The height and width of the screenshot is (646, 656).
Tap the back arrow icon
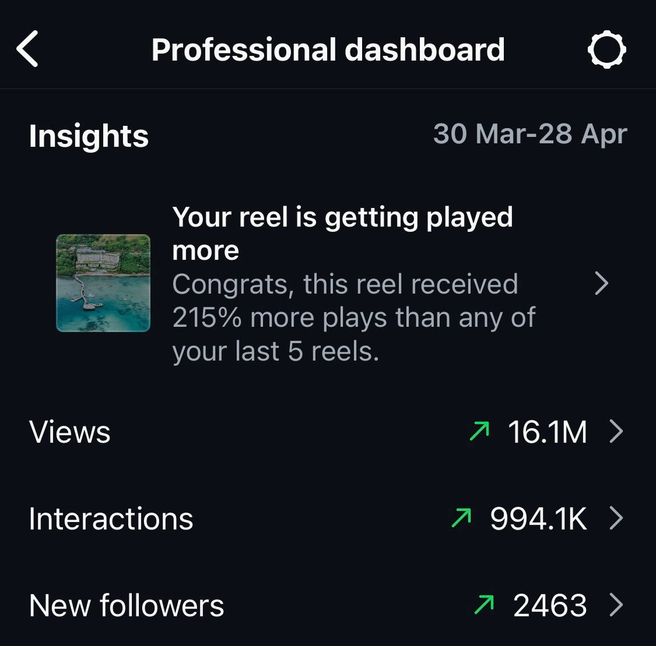click(x=27, y=49)
